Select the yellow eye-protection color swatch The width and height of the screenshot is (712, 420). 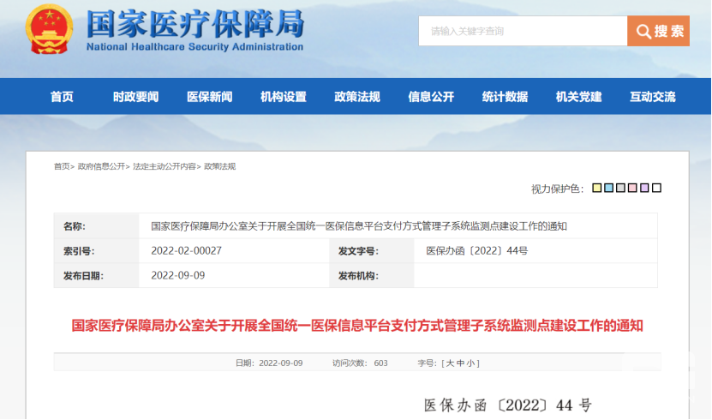(596, 189)
